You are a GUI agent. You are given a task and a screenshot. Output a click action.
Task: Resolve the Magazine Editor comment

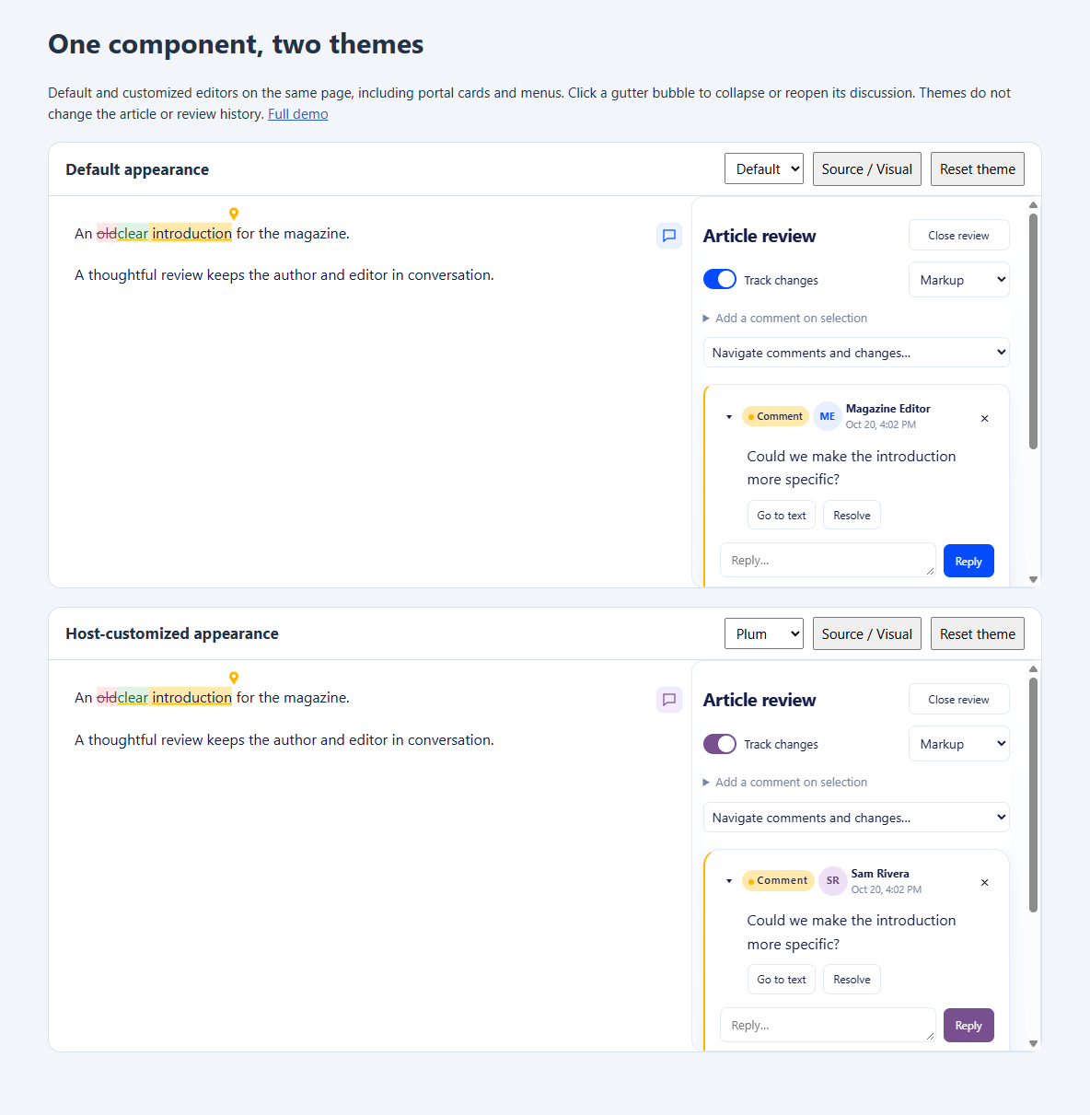coord(852,516)
